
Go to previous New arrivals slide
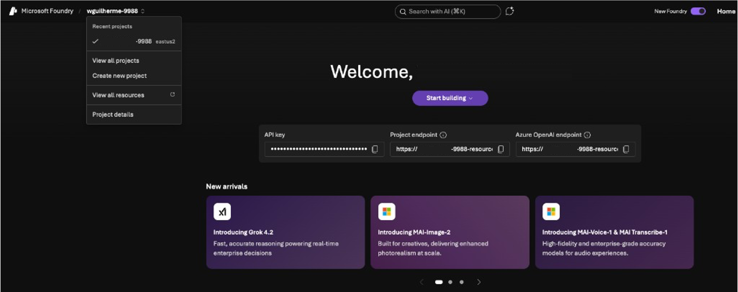pyautogui.click(x=421, y=282)
